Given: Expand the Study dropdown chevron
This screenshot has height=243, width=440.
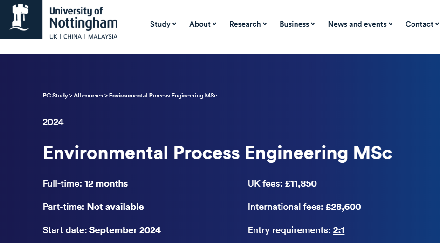Looking at the screenshot, I should (x=174, y=24).
